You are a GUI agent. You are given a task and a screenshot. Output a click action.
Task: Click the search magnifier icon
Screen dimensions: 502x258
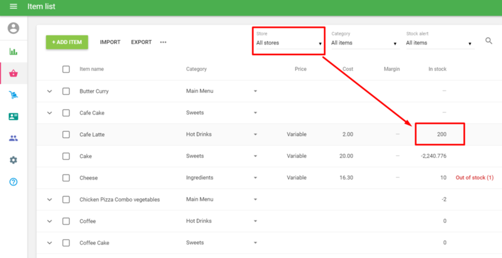click(489, 41)
